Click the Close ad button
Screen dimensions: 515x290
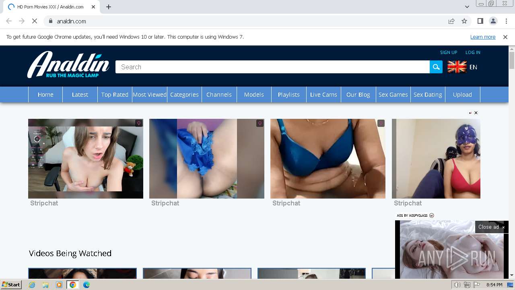pyautogui.click(x=491, y=227)
